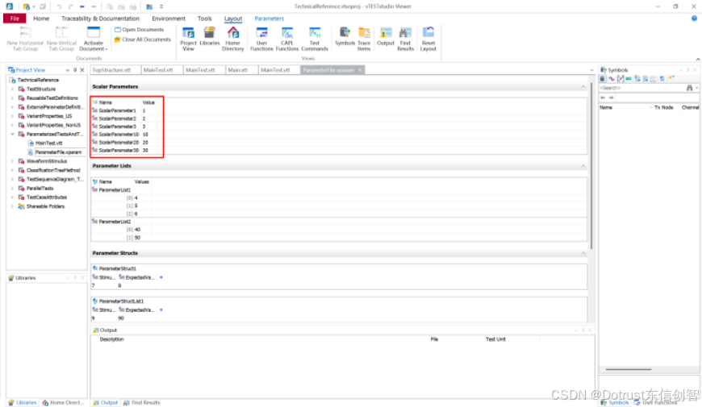Collapse the Parameter Structs section
702x407 pixels.
pos(583,253)
